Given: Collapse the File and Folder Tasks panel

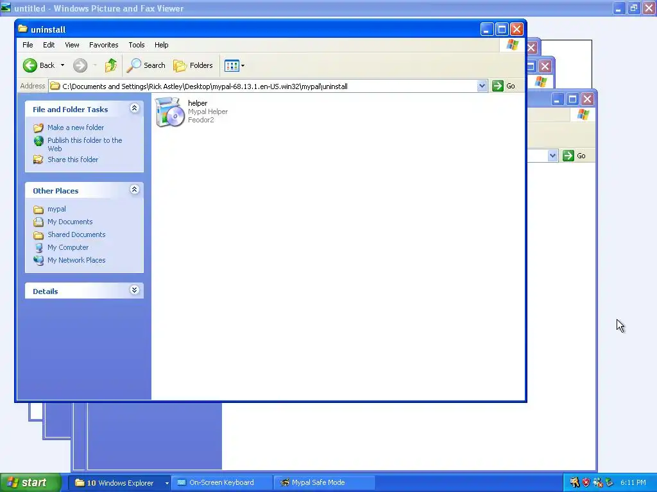Looking at the screenshot, I should [134, 108].
